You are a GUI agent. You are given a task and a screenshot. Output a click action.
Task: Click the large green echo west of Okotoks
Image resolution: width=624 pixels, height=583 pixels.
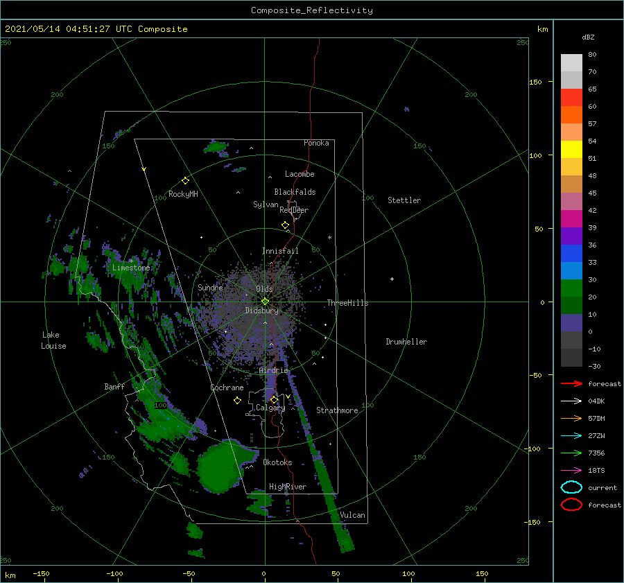click(x=220, y=467)
